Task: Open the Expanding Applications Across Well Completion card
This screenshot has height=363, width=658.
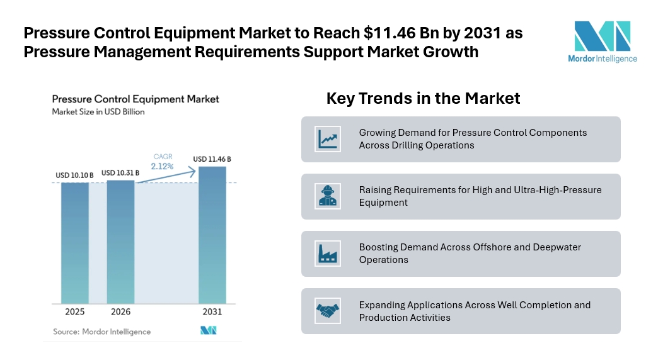Action: 461,311
